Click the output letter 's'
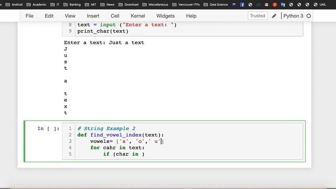336x189 pixels. point(66,62)
